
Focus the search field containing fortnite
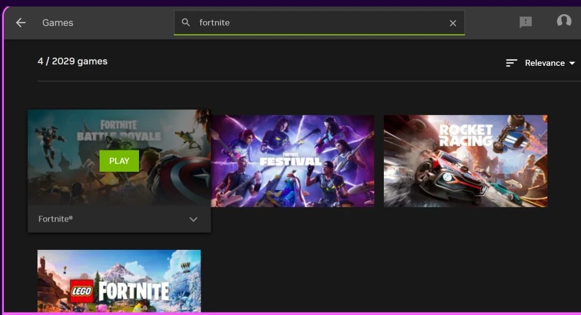317,23
